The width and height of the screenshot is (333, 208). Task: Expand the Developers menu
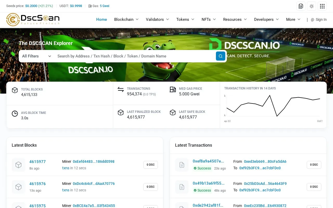[266, 19]
